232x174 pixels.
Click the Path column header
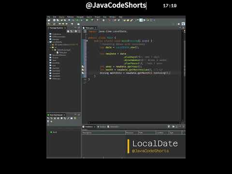pyautogui.click(x=147, y=133)
